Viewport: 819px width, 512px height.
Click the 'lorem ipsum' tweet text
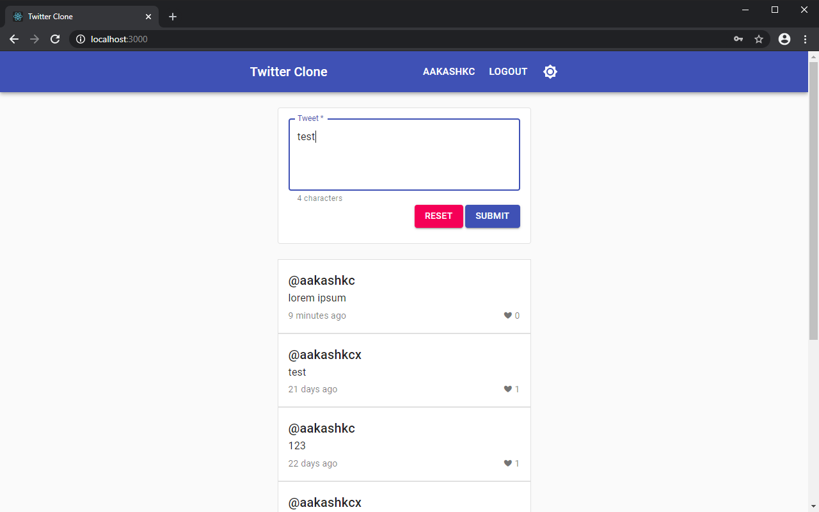click(317, 298)
